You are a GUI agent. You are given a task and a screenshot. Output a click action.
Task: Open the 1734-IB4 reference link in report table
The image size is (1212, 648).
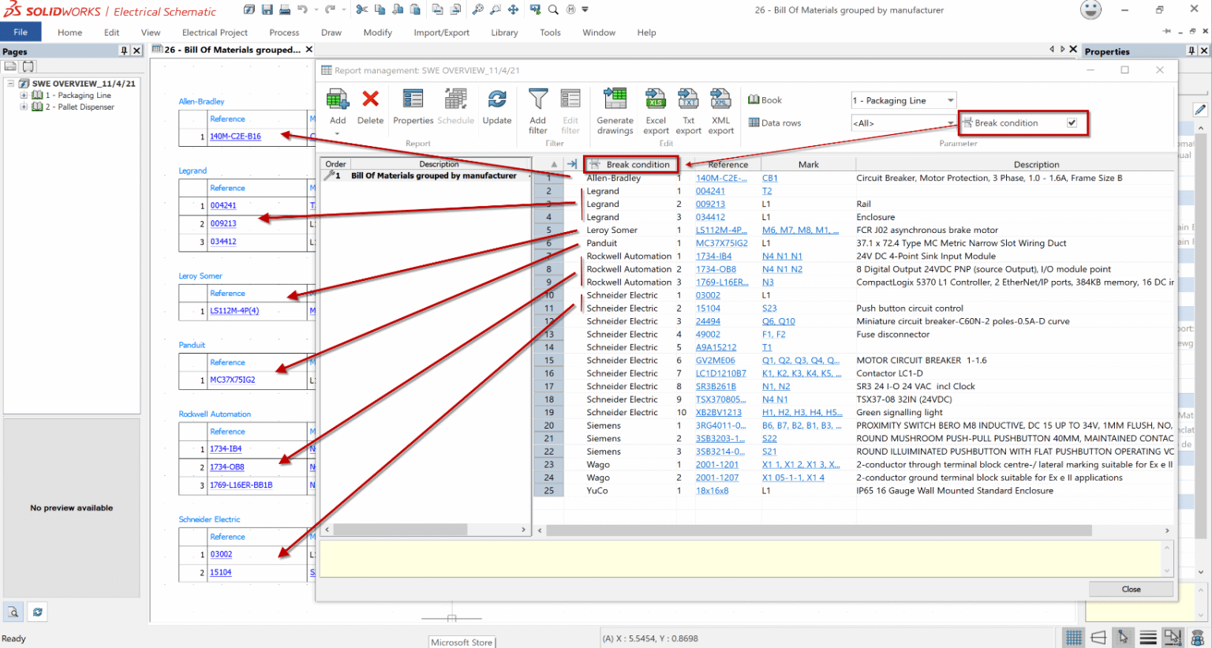pyautogui.click(x=713, y=257)
